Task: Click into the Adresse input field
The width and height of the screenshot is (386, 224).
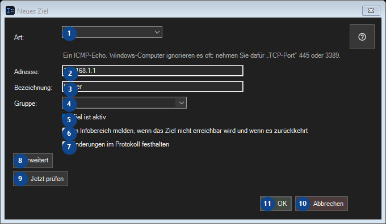Action: [x=153, y=71]
